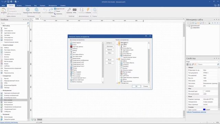Click the Find (Поиск) magnifier in ribbon

coord(55,11)
